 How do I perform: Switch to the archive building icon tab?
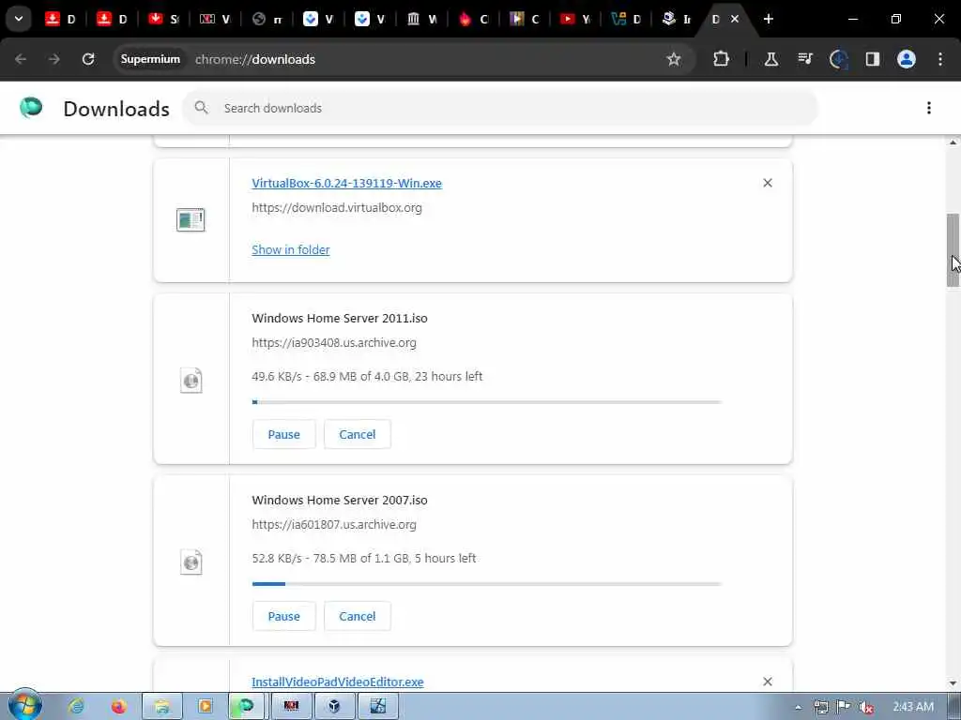420,19
